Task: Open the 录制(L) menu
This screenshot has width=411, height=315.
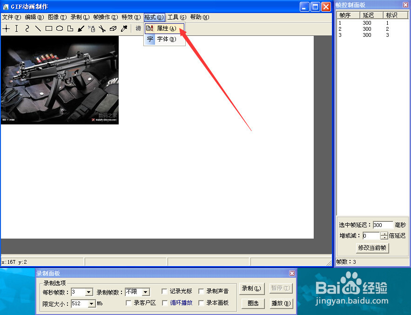Action: point(80,17)
